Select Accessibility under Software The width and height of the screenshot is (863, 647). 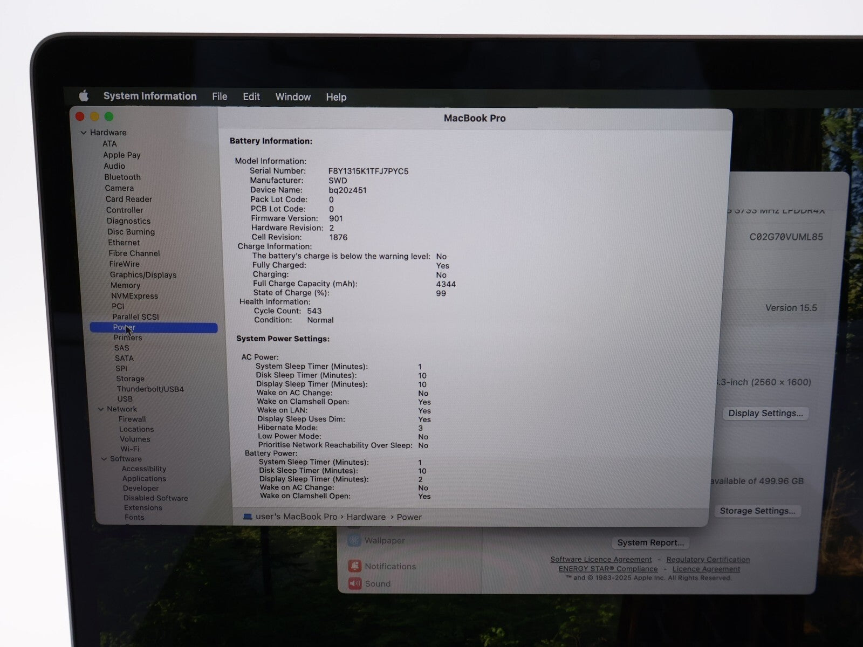[144, 469]
